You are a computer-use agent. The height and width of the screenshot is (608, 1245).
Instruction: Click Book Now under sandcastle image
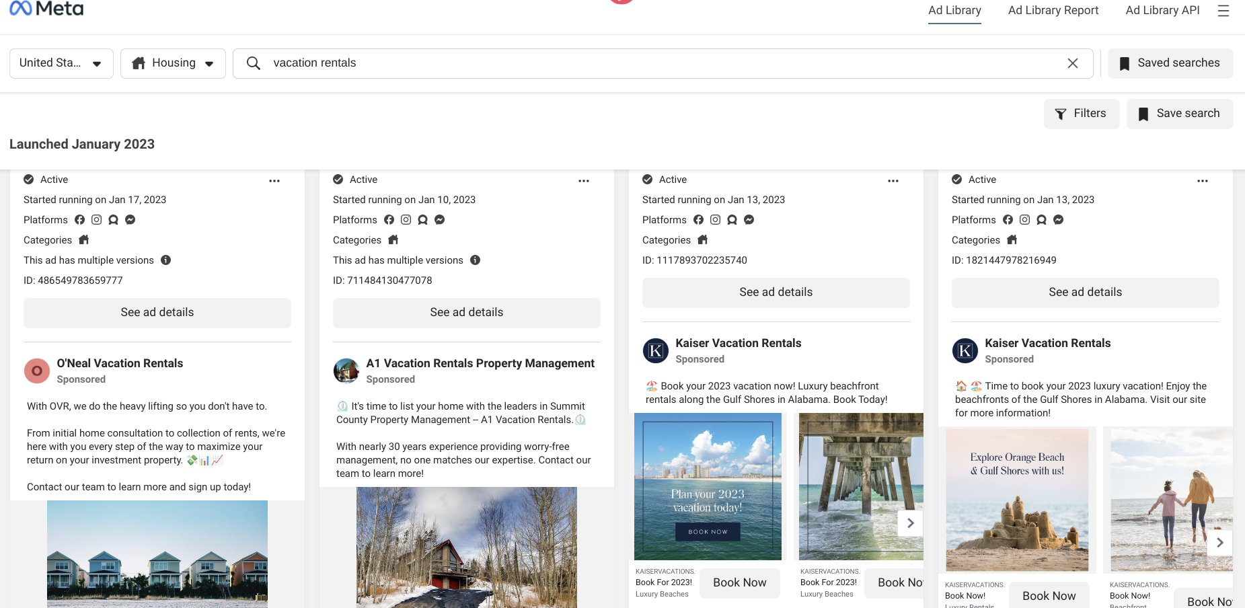1049,596
